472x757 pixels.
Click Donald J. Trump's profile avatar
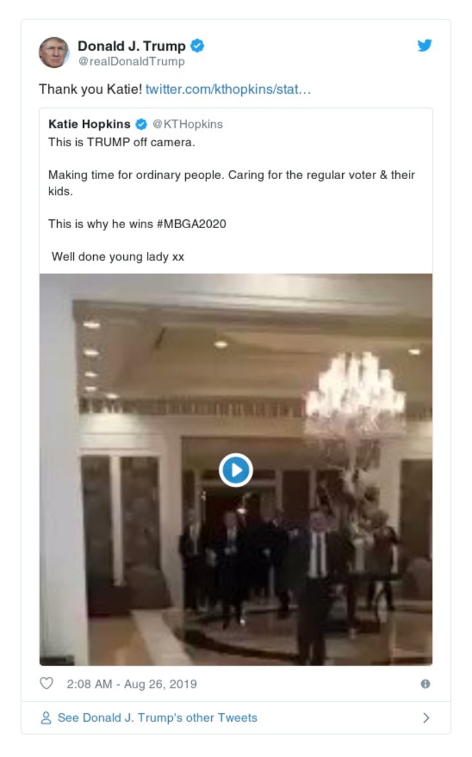(x=54, y=52)
